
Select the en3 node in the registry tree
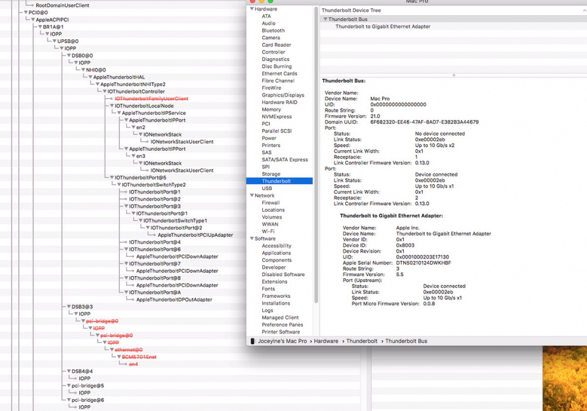pos(140,156)
